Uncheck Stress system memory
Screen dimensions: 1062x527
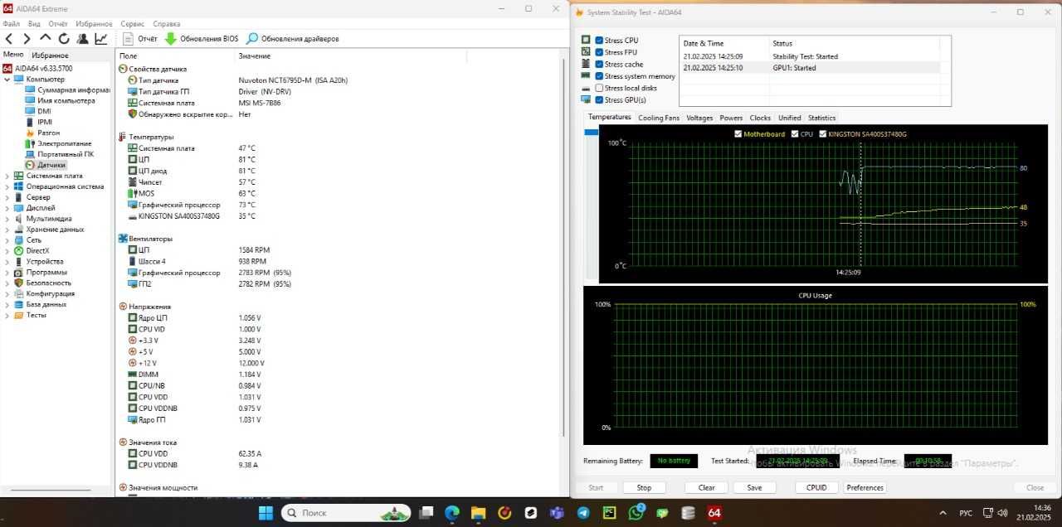point(599,76)
